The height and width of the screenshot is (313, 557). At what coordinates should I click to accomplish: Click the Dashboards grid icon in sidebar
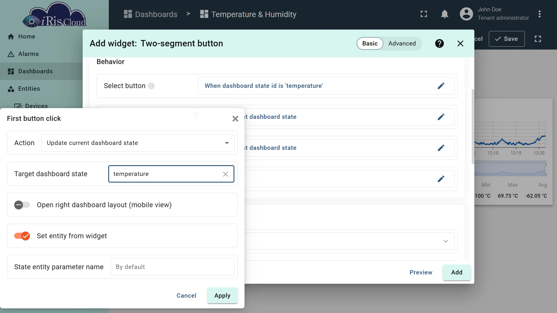pyautogui.click(x=11, y=71)
